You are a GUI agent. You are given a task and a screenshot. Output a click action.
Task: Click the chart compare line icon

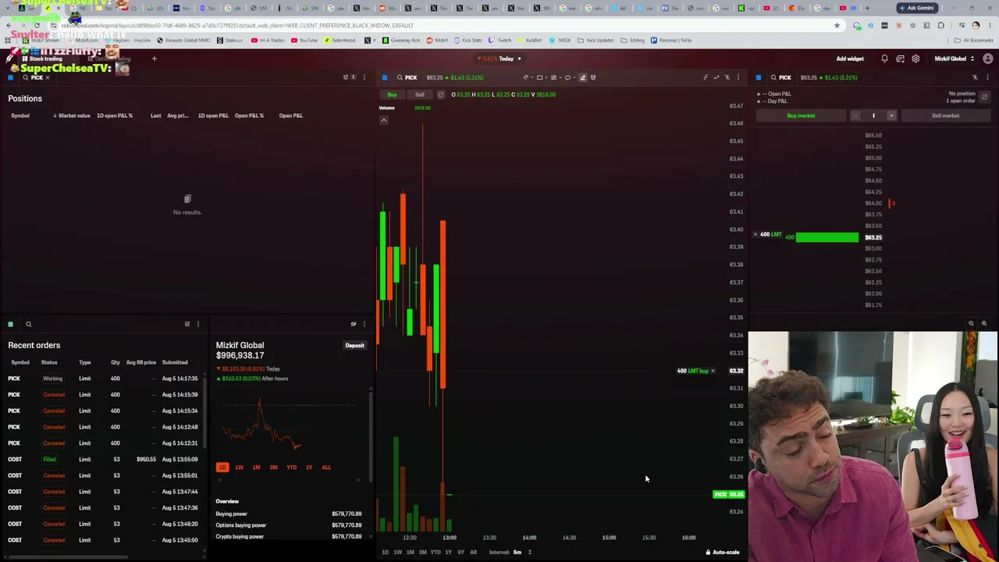pos(716,77)
